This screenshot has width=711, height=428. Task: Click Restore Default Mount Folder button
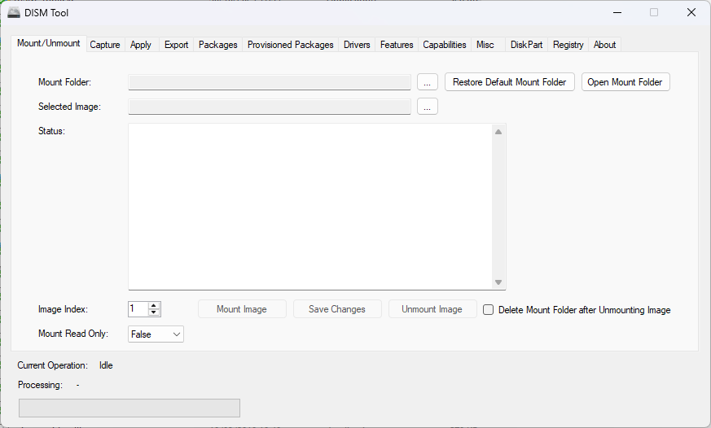[x=509, y=82]
